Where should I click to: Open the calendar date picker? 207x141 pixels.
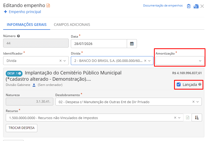[132, 44]
